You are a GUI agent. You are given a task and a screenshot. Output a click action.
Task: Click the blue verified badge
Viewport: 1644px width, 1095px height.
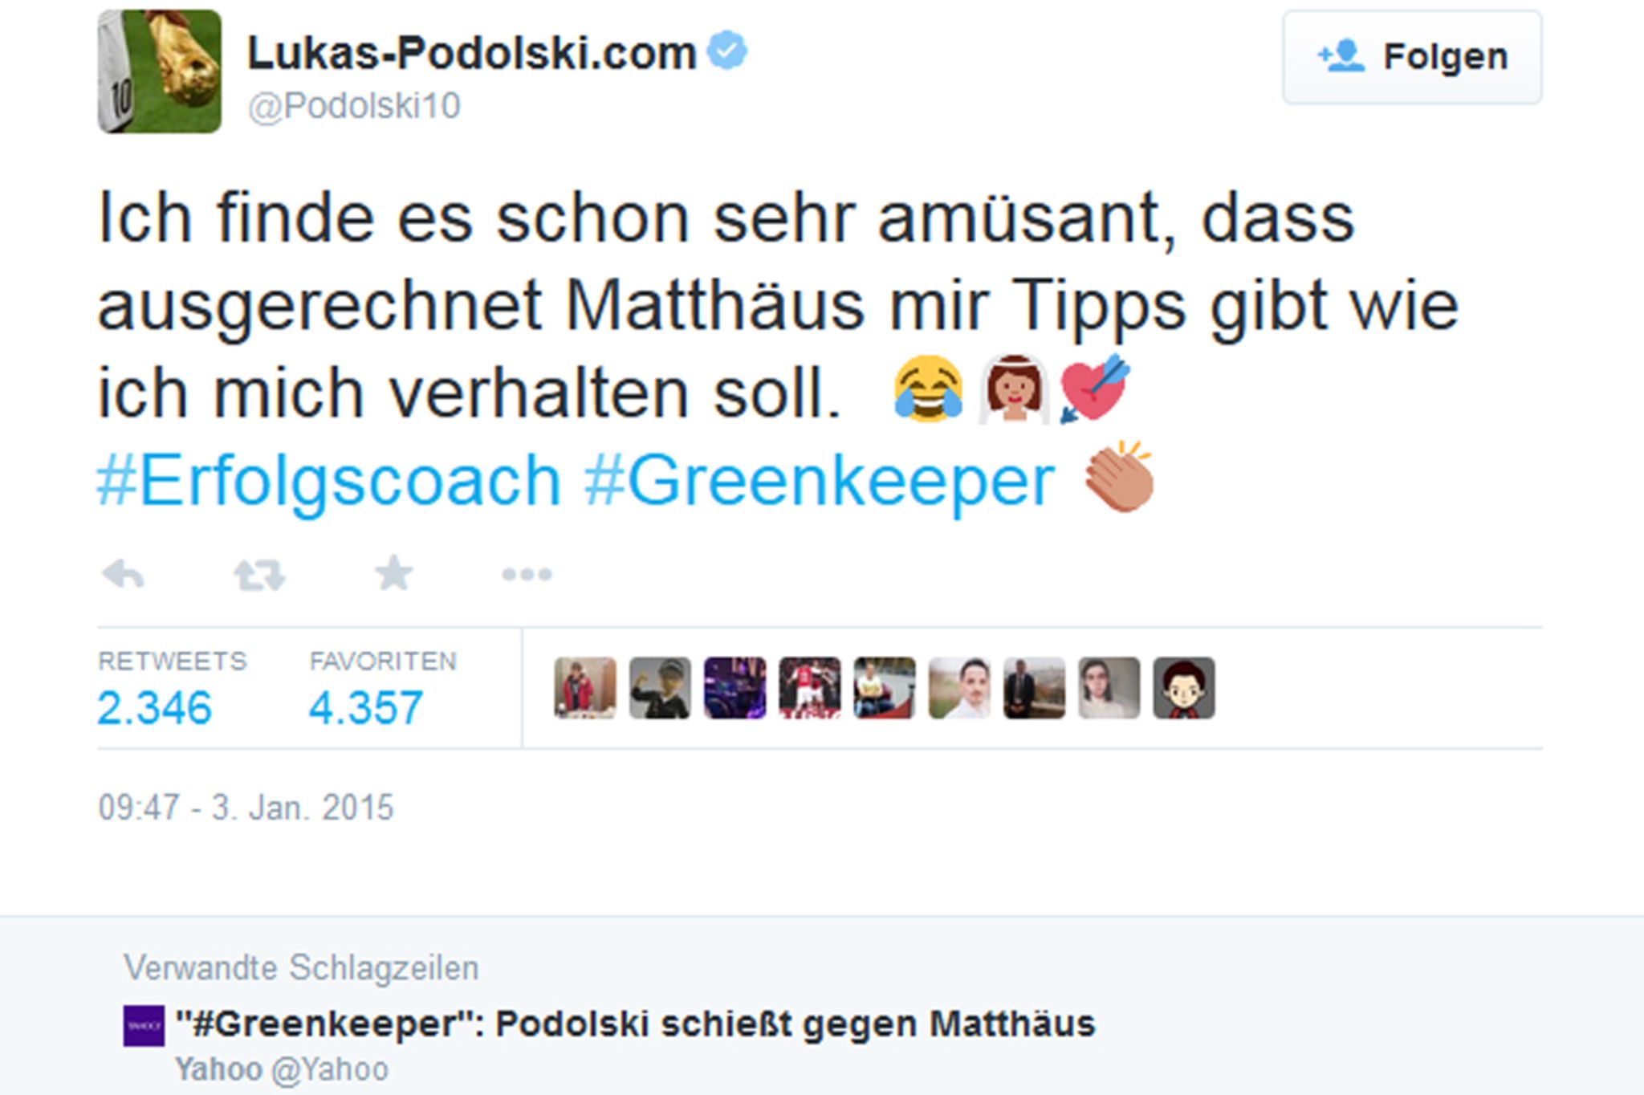(x=727, y=51)
